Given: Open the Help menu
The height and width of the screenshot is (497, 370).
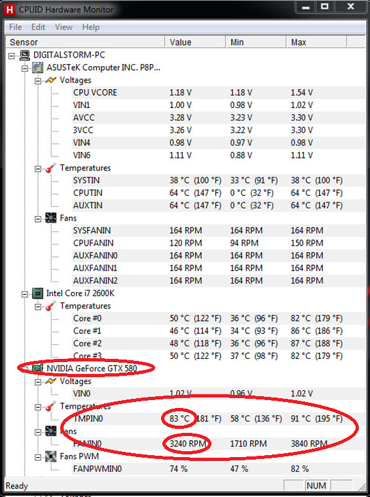Looking at the screenshot, I should coord(90,28).
